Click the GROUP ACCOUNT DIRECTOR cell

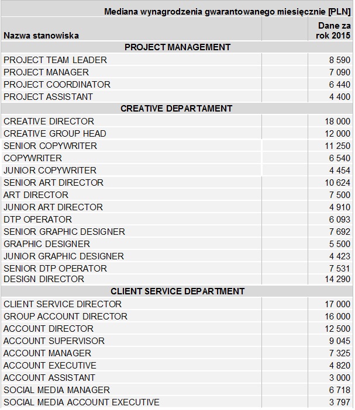pyautogui.click(x=65, y=317)
